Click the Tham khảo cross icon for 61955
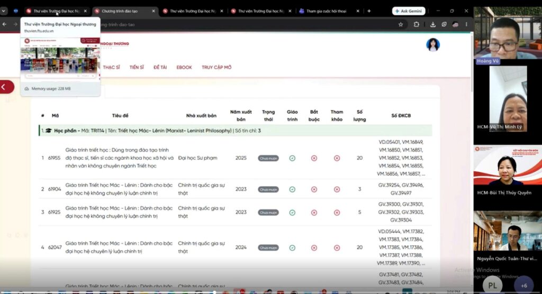 click(x=337, y=158)
